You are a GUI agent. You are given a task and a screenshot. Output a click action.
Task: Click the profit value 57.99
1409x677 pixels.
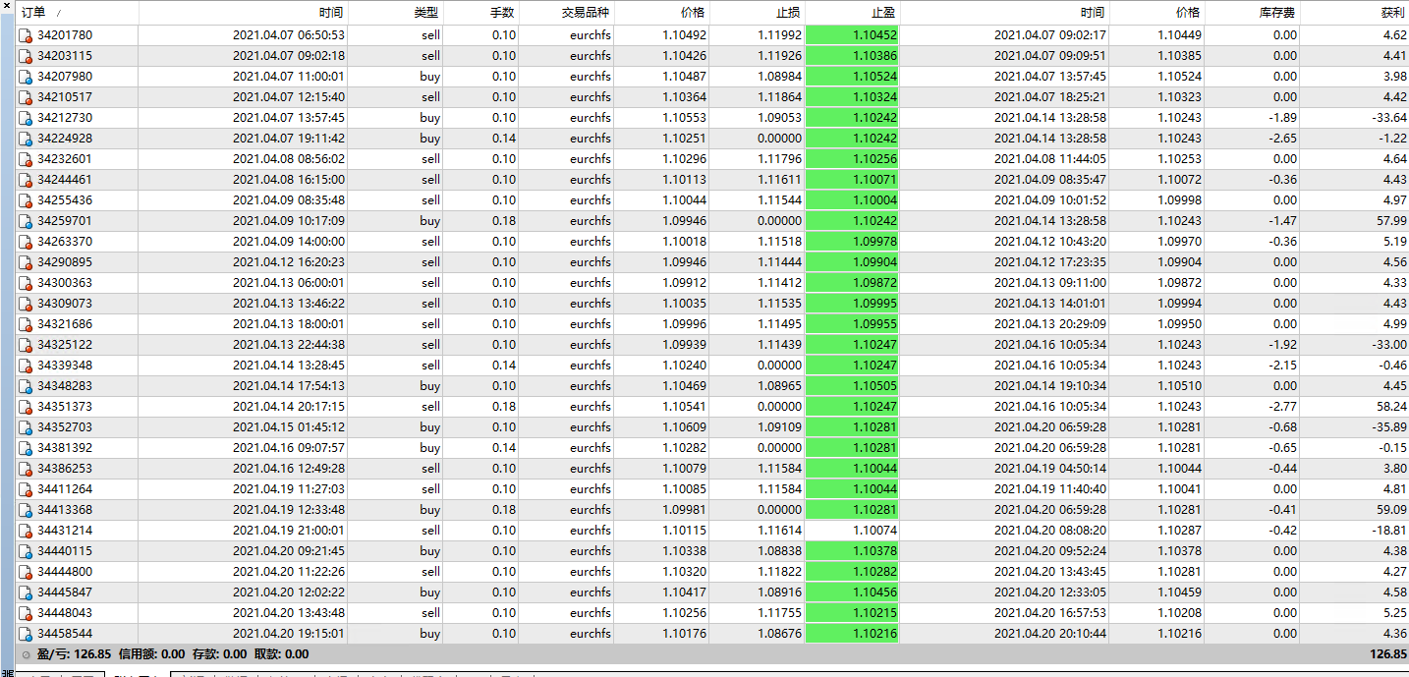click(1390, 221)
